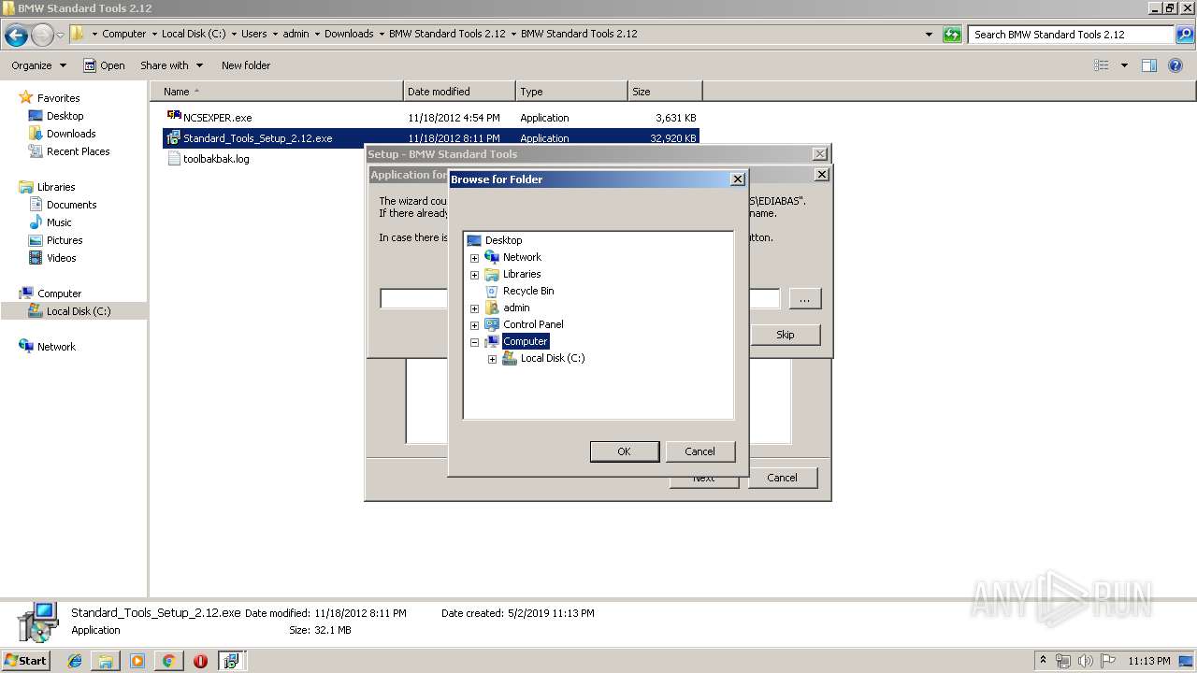Open the Organize menu
The height and width of the screenshot is (673, 1197).
38,65
